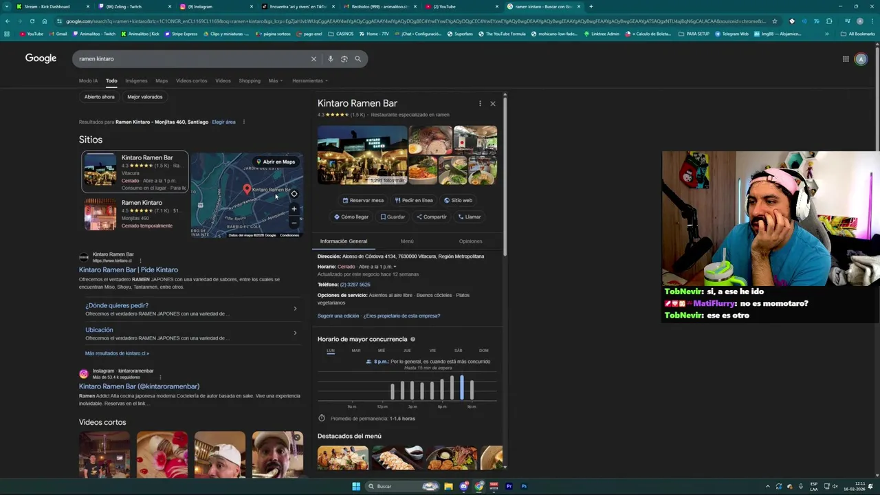Click Sugerir una edición link
The image size is (880, 495).
pyautogui.click(x=338, y=316)
